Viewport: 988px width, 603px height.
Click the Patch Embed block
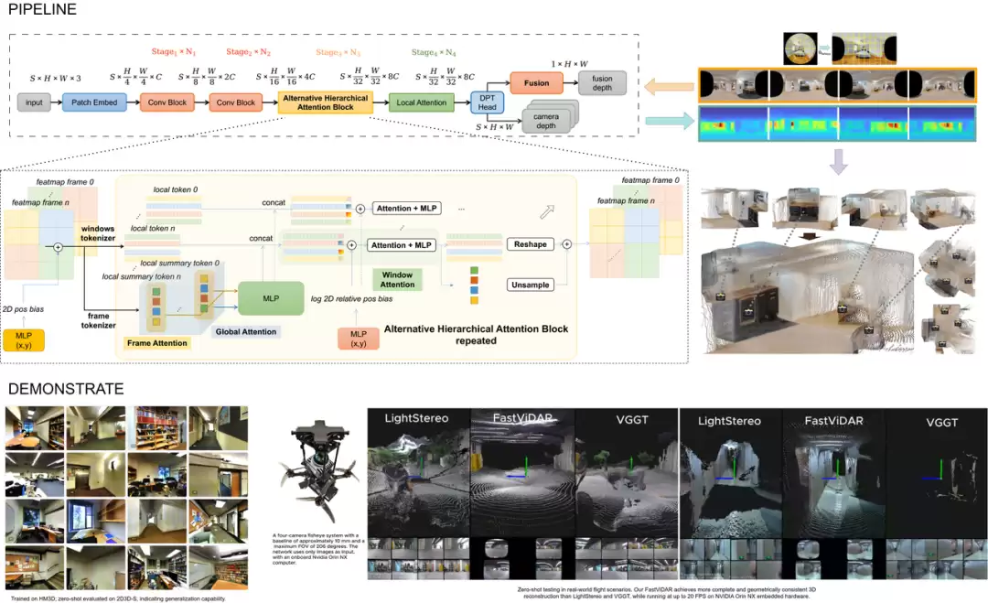tap(94, 102)
